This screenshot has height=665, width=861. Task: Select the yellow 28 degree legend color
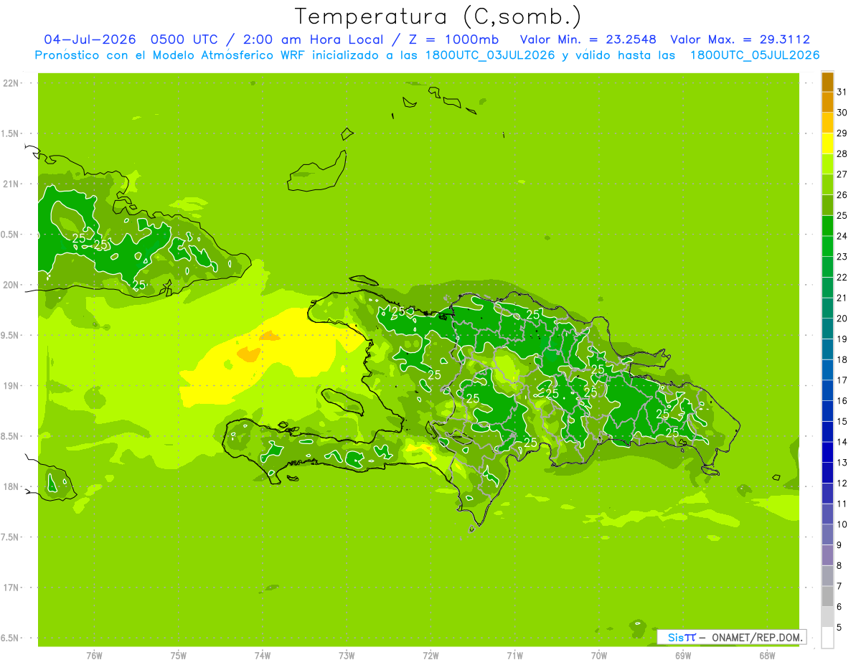pyautogui.click(x=827, y=144)
